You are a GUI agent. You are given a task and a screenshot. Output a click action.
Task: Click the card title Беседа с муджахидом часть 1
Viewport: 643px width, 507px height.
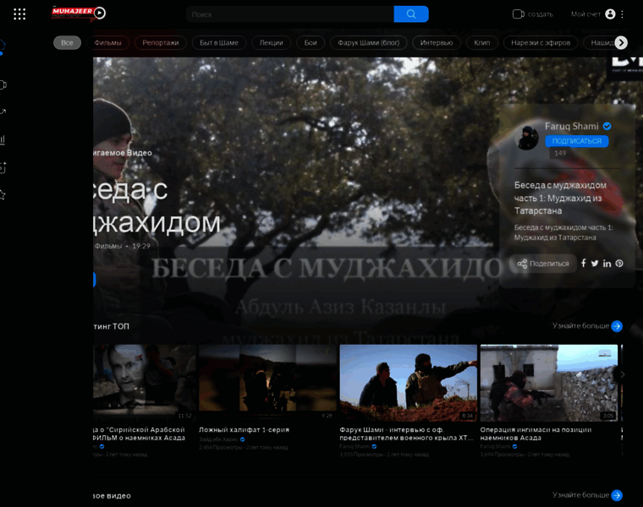(x=560, y=198)
